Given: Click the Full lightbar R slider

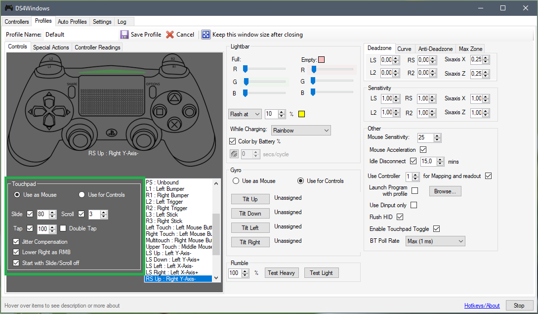Looking at the screenshot, I should 264,69.
